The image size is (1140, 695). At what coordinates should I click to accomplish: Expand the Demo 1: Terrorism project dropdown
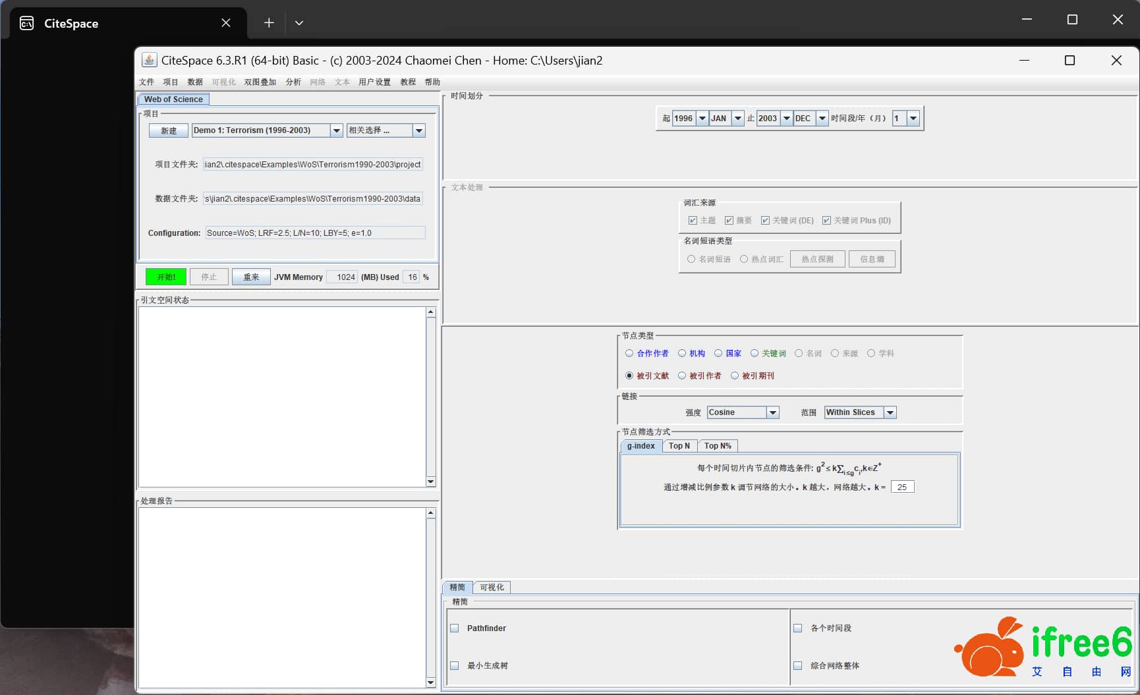(x=336, y=130)
